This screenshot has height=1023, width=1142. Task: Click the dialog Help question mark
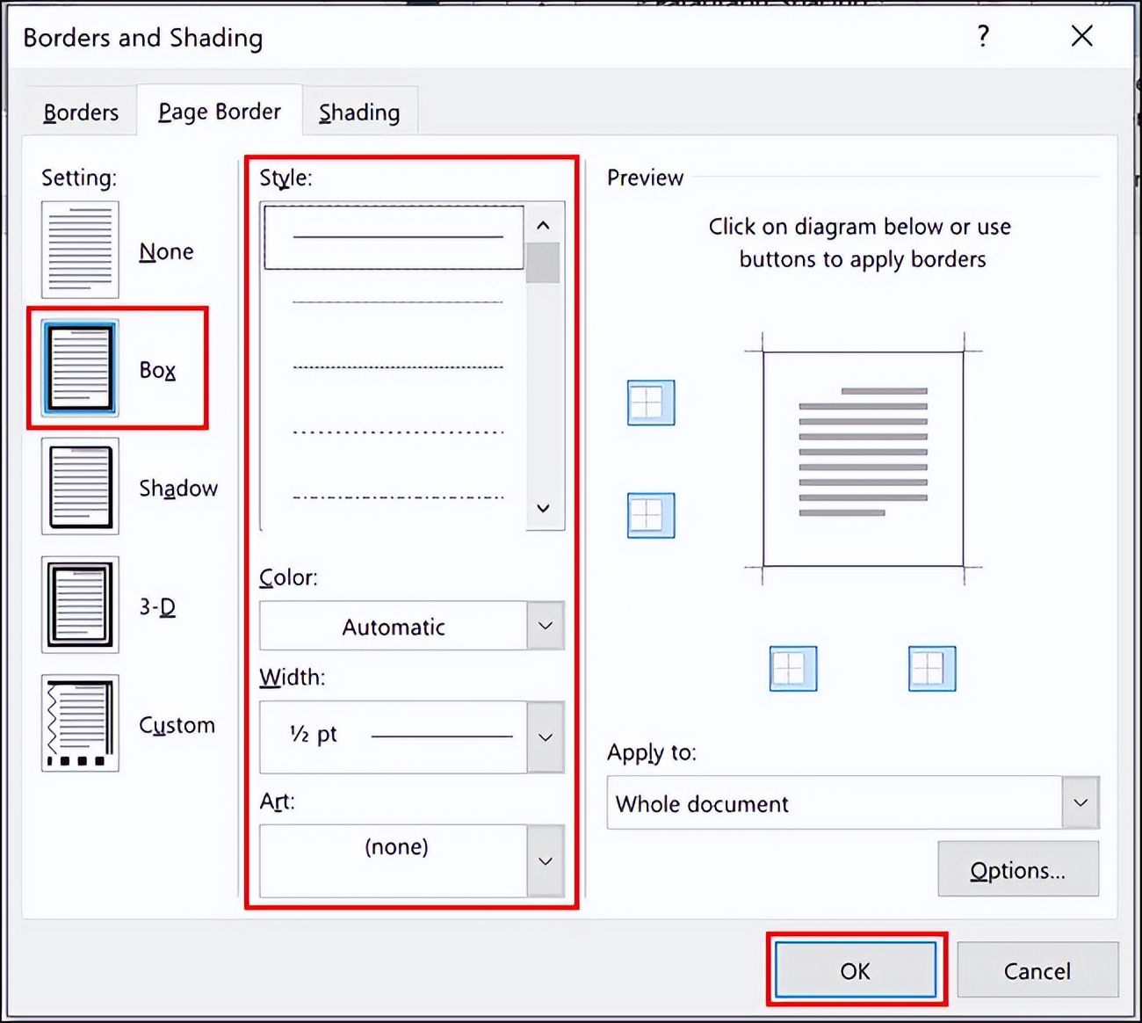(x=983, y=37)
